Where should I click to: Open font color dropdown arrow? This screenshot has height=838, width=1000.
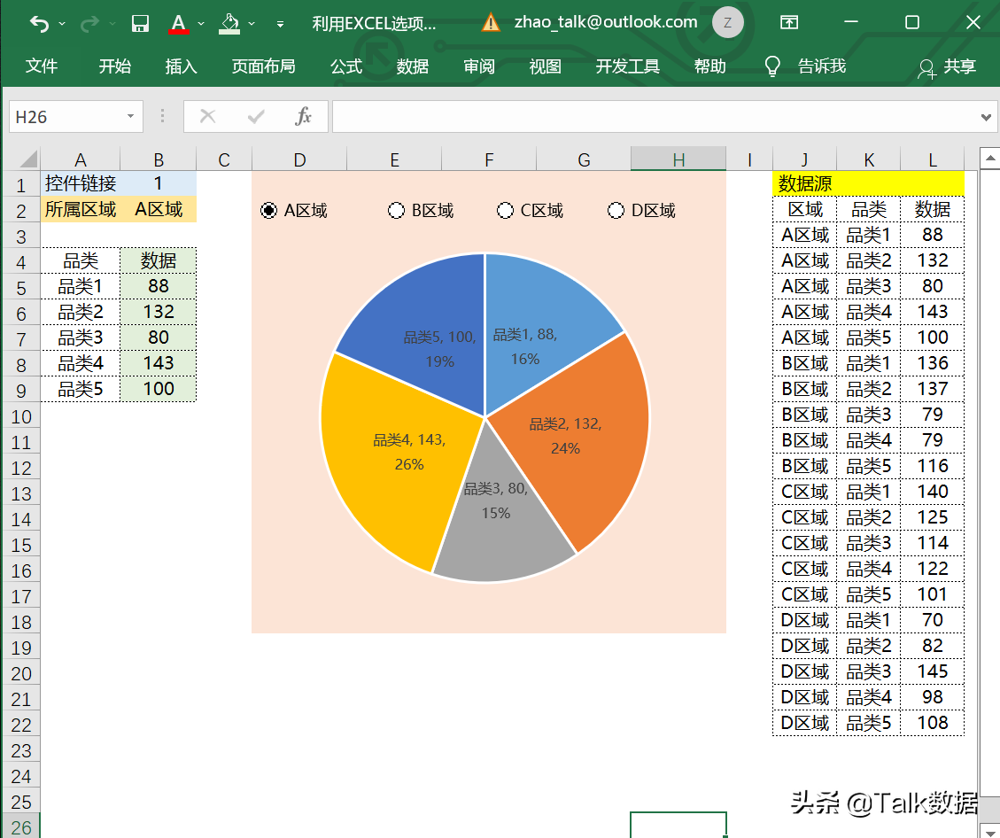pyautogui.click(x=201, y=24)
